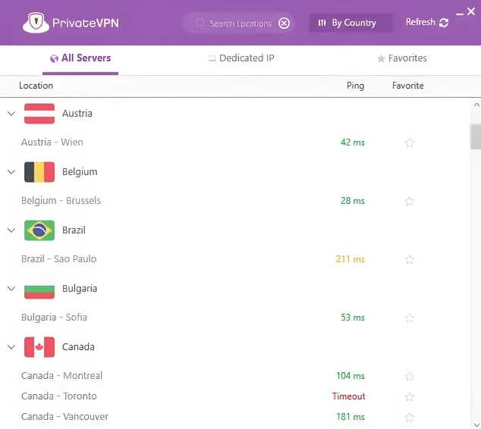
Task: Collapse the Brazil server group
Action: tap(11, 230)
